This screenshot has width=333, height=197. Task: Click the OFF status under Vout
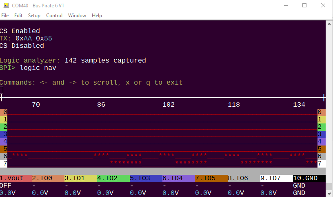point(6,186)
